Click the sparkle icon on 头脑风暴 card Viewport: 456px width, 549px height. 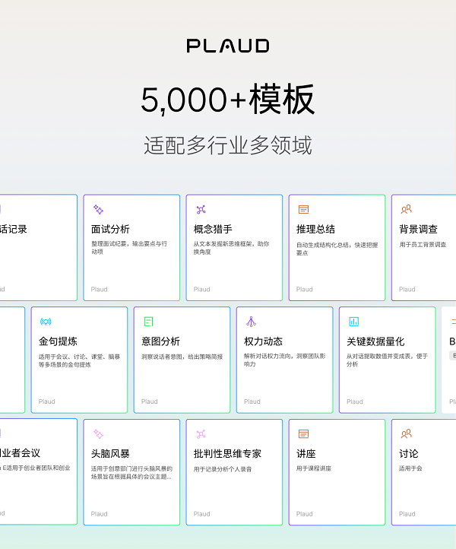pyautogui.click(x=98, y=434)
